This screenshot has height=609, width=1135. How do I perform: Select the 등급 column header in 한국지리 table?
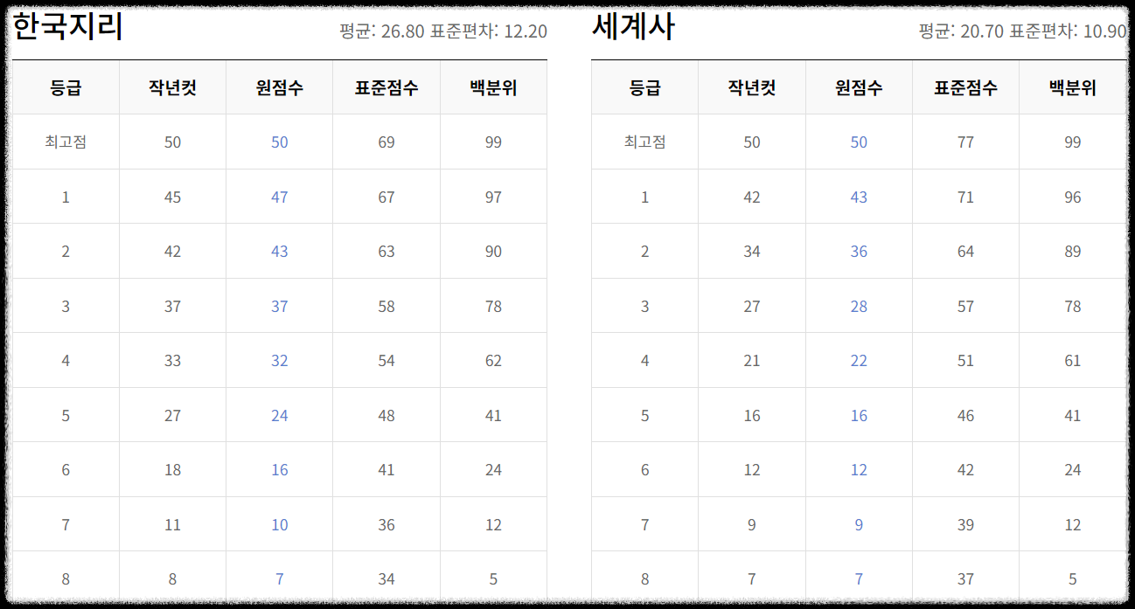[x=65, y=87]
